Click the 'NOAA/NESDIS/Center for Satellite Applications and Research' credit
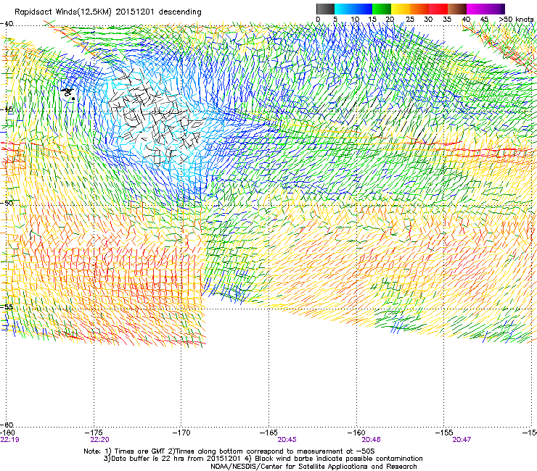537x471 pixels. (x=313, y=467)
